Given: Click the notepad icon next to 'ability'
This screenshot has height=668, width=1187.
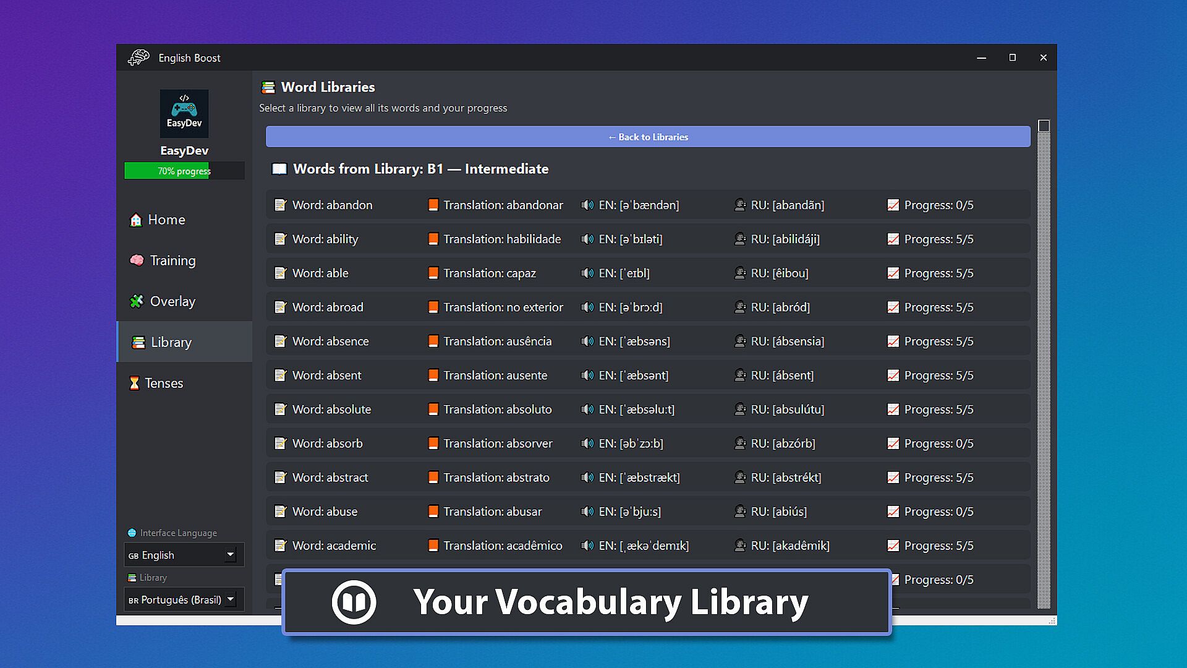Looking at the screenshot, I should (281, 239).
